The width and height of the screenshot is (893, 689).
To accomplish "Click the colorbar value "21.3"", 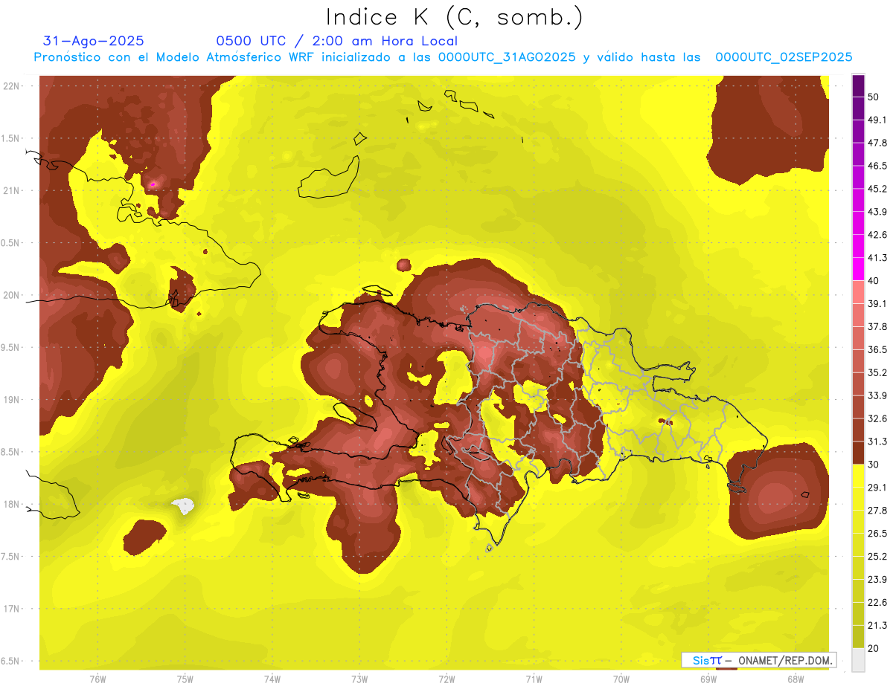I will click(x=877, y=625).
